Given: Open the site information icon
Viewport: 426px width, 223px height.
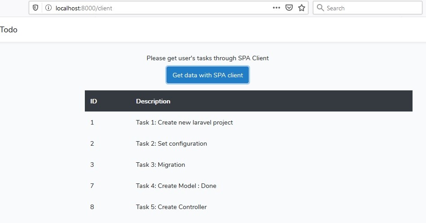Looking at the screenshot, I should pyautogui.click(x=48, y=8).
